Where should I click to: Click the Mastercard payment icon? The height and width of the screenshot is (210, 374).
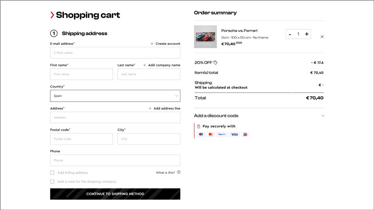(x=211, y=134)
